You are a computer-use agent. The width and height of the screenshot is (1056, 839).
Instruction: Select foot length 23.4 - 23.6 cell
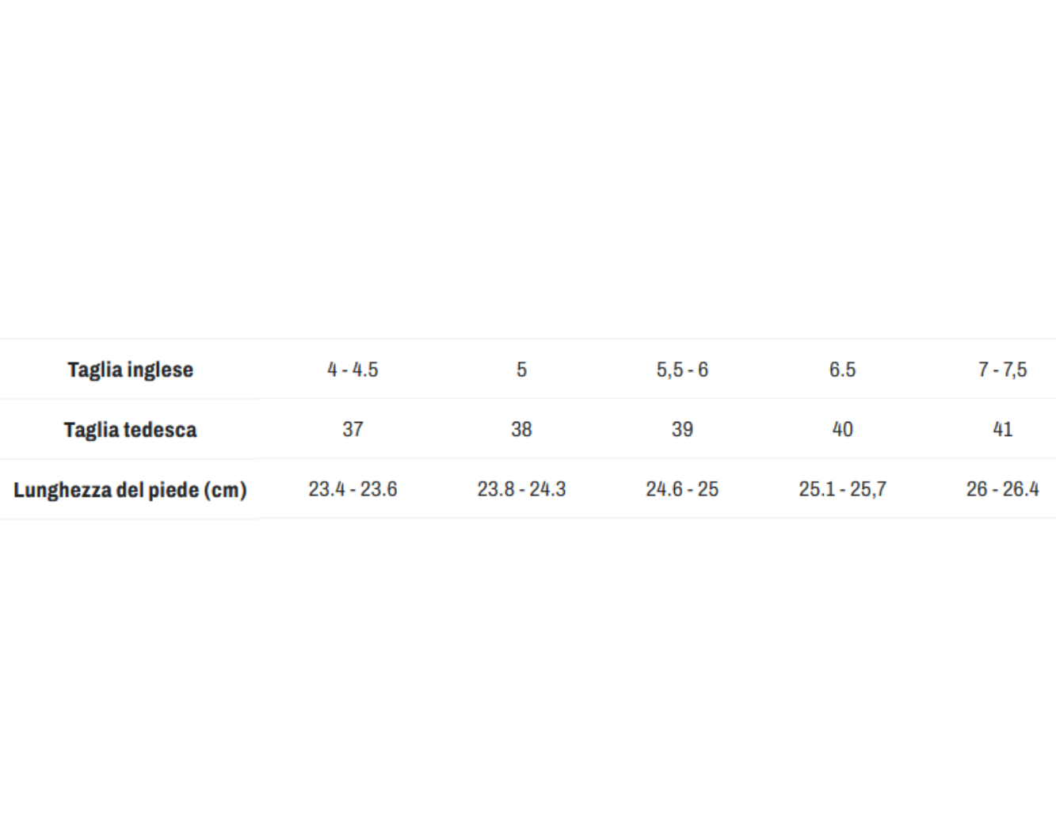pos(353,489)
